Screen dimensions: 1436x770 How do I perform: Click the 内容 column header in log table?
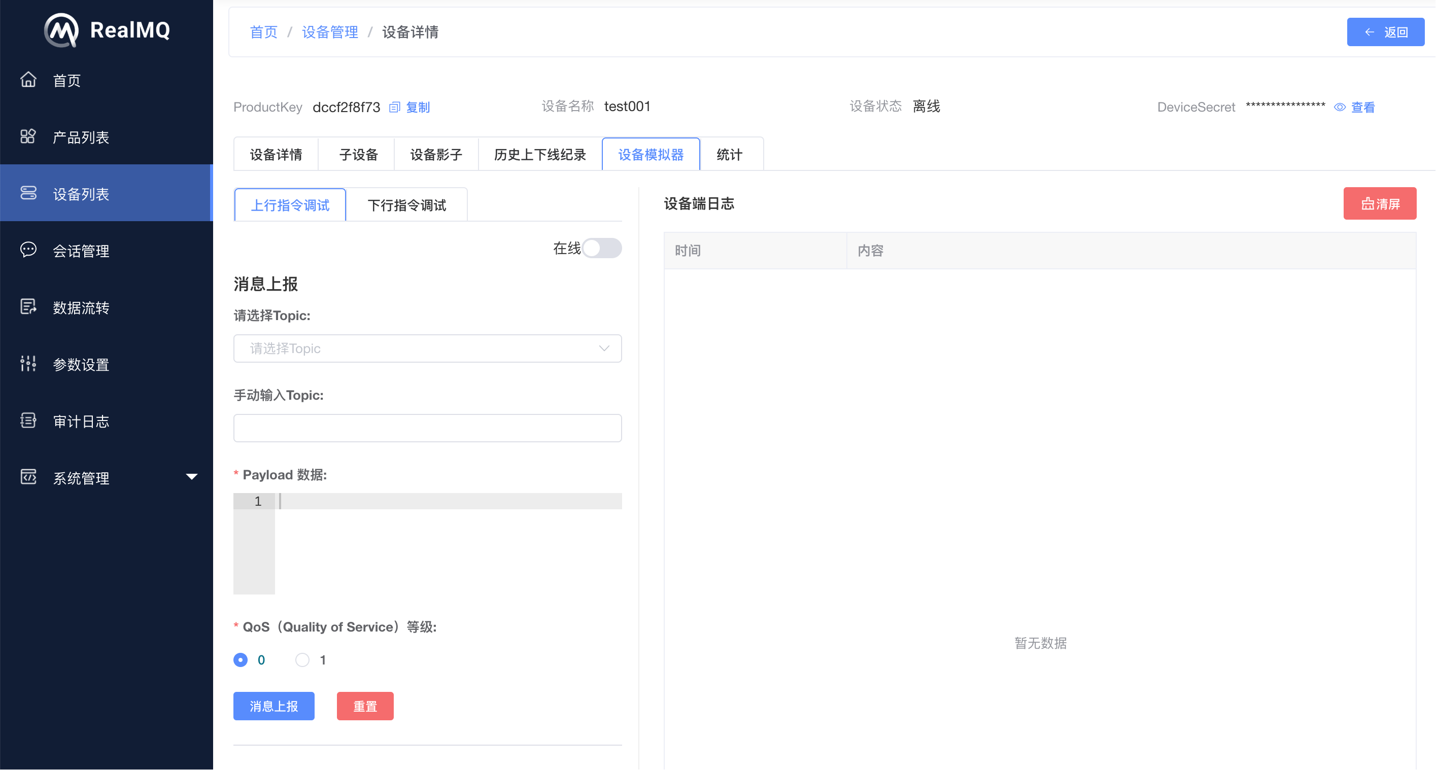(1131, 251)
